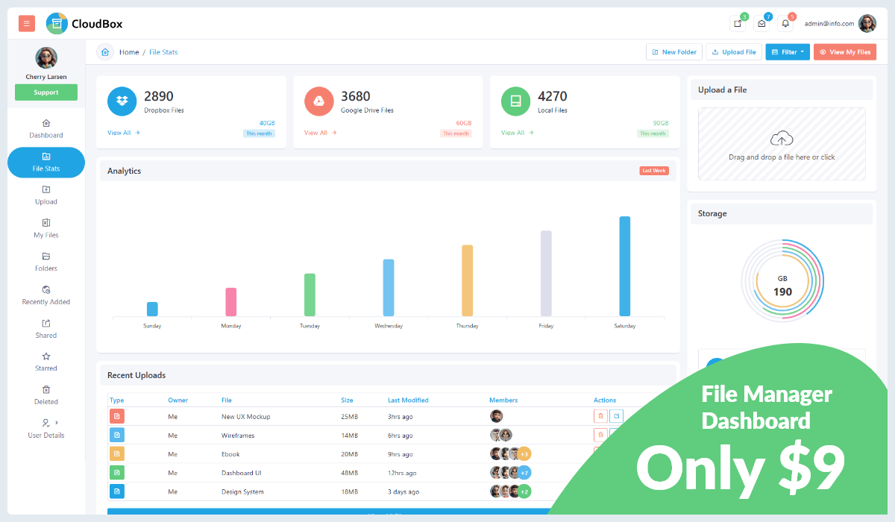This screenshot has width=895, height=522.
Task: Click the hamburger menu icon
Action: click(26, 23)
